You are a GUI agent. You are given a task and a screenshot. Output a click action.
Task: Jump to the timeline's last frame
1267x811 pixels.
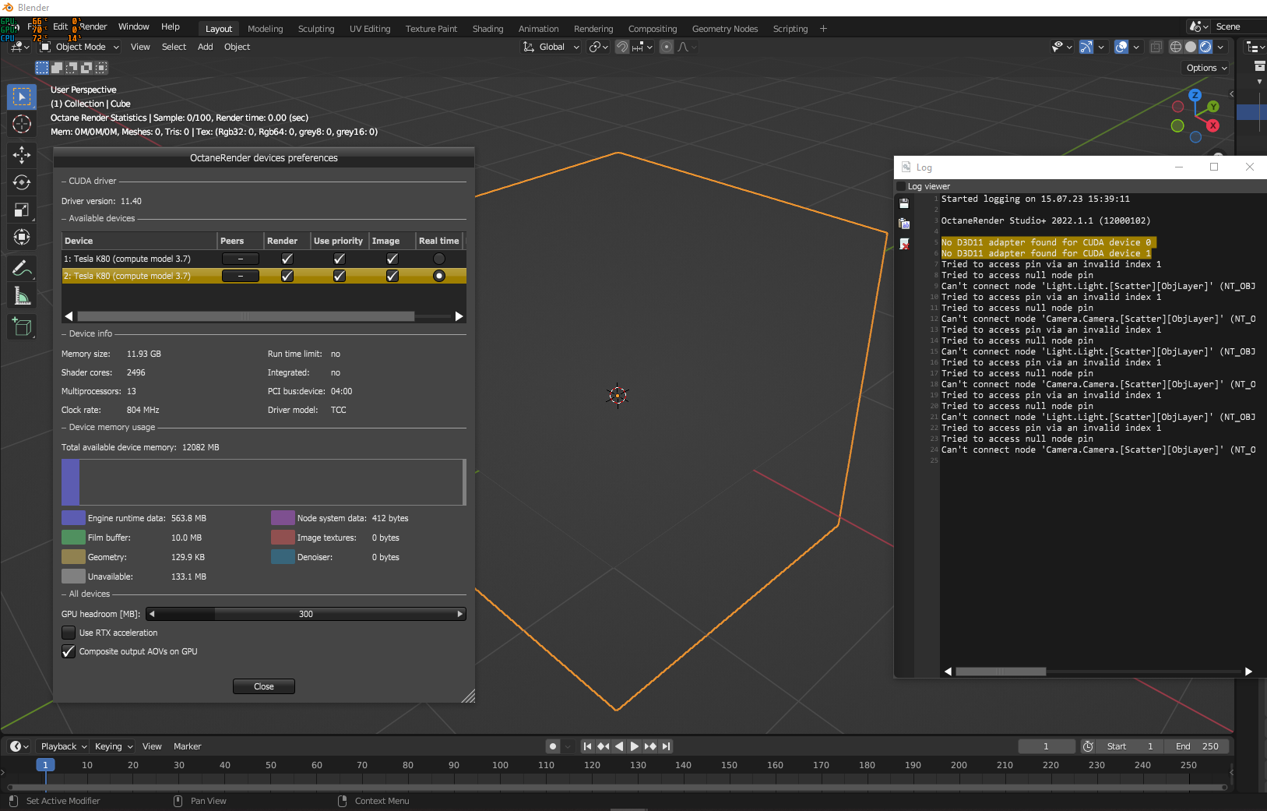coord(666,746)
